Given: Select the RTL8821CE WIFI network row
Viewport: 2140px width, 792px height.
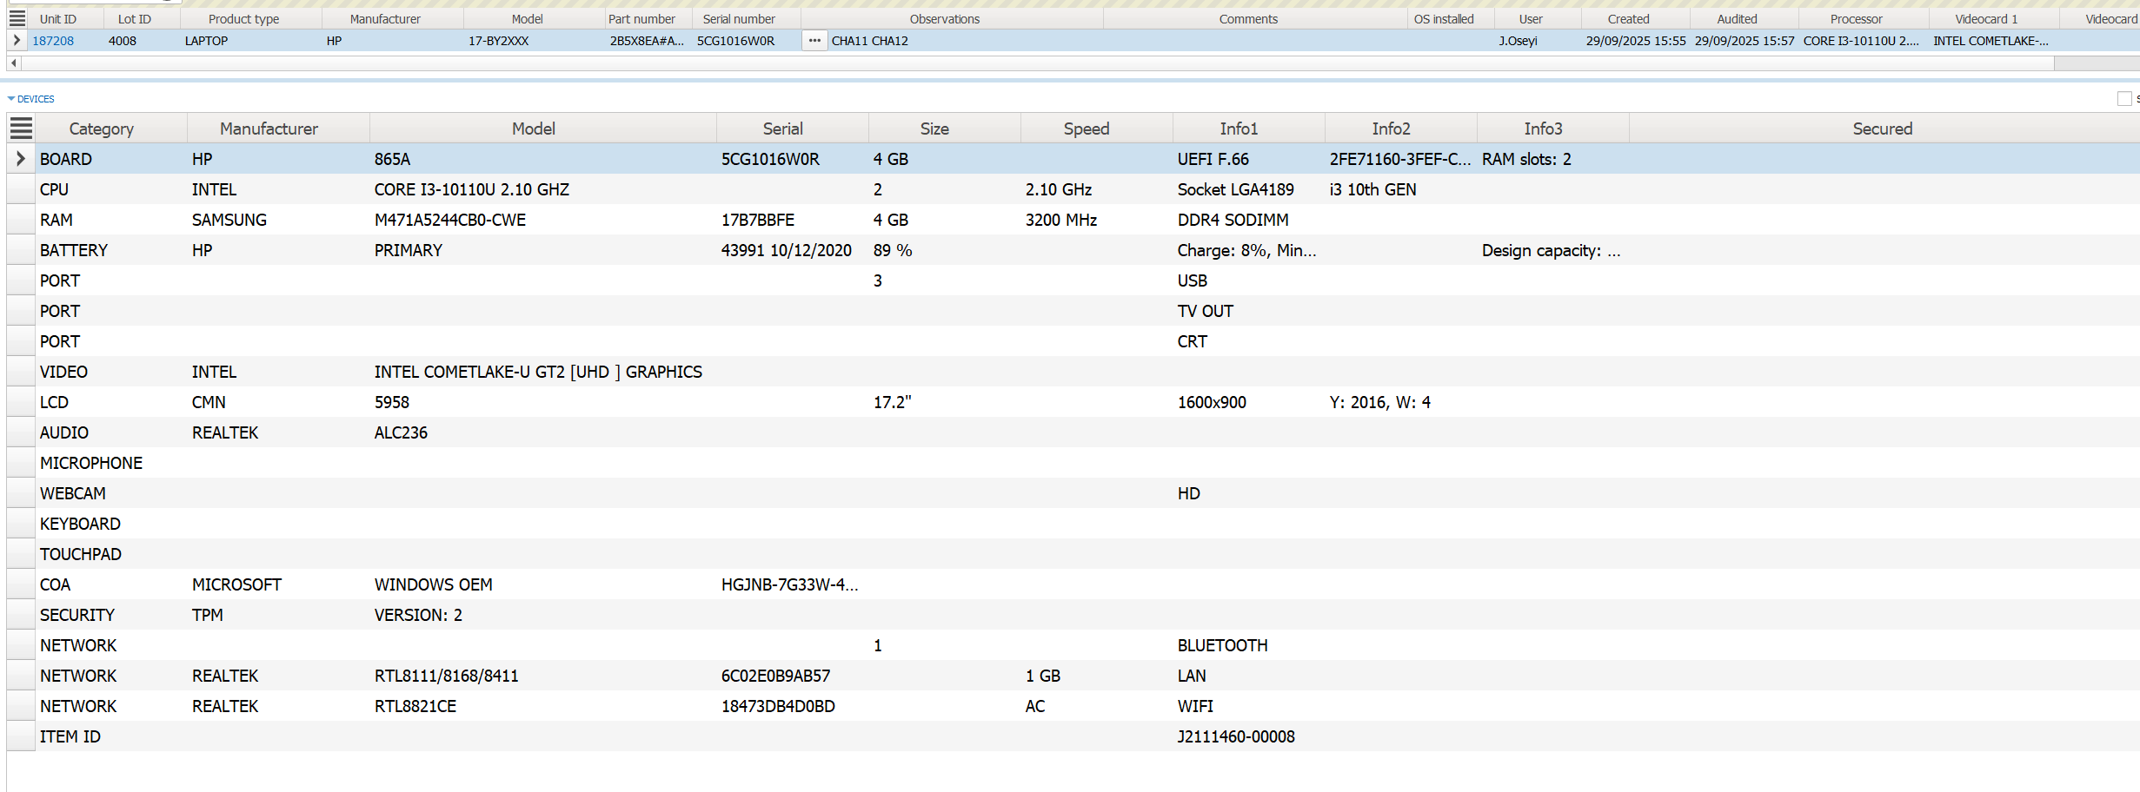Looking at the screenshot, I should 415,706.
